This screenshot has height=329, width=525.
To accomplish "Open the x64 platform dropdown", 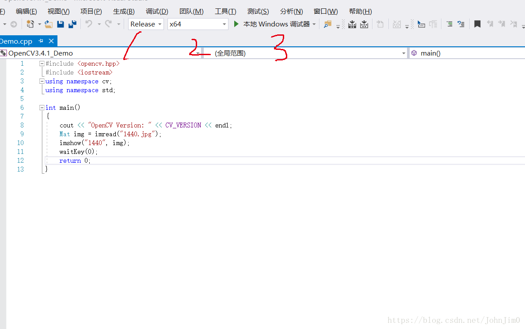I will [x=198, y=24].
